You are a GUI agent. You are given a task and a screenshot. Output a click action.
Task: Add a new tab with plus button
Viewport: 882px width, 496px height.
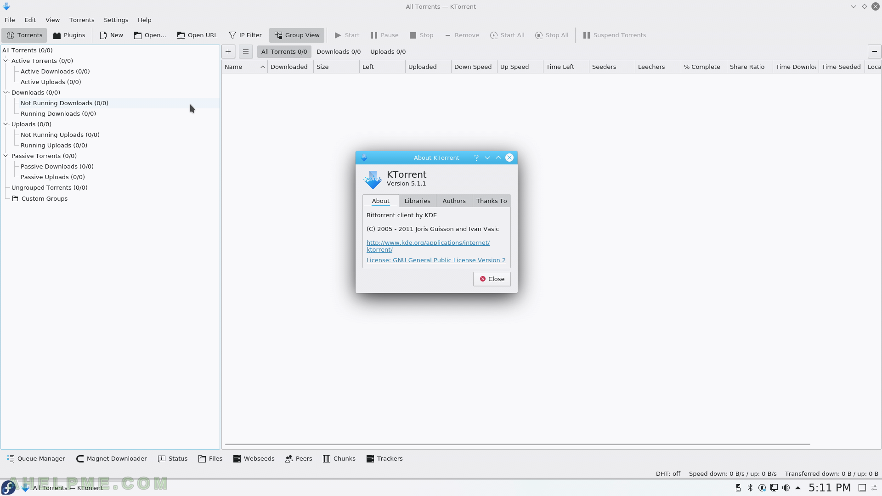click(228, 52)
